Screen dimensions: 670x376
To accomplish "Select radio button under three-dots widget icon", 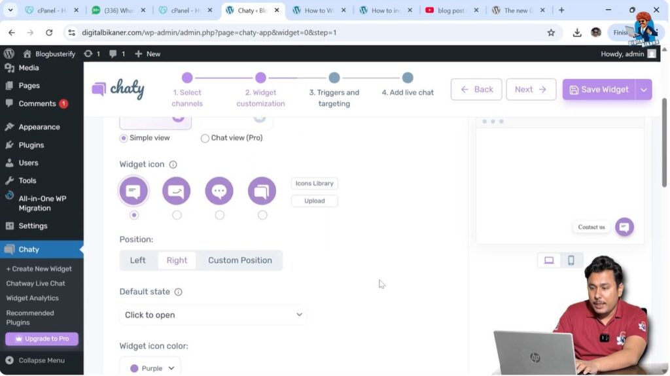I will [x=219, y=215].
